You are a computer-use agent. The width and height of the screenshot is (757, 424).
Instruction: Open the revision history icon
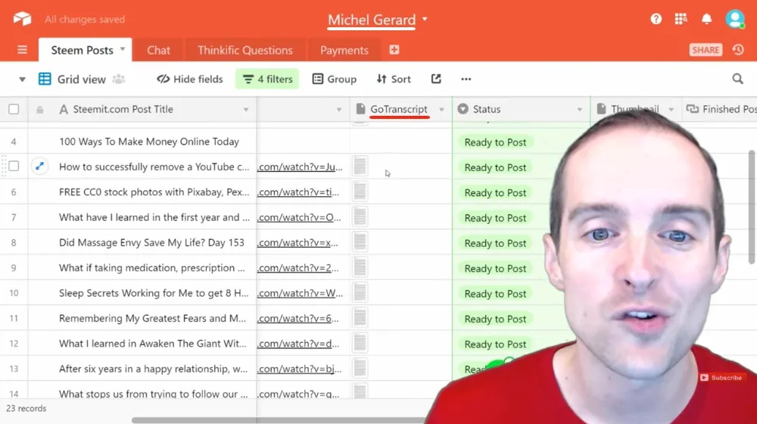coord(738,50)
